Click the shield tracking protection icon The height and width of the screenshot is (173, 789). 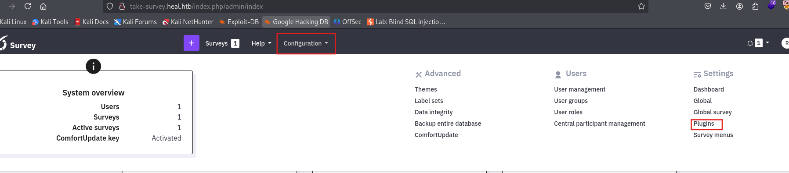pyautogui.click(x=110, y=6)
